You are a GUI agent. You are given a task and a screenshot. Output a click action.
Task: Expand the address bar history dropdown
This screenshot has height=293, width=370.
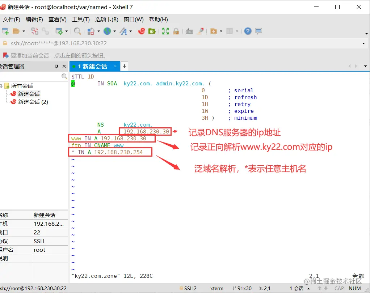click(363, 43)
